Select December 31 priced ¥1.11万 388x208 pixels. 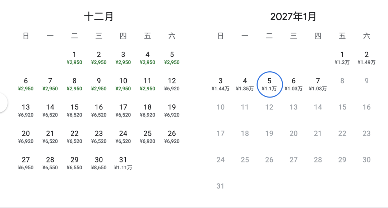(x=123, y=163)
